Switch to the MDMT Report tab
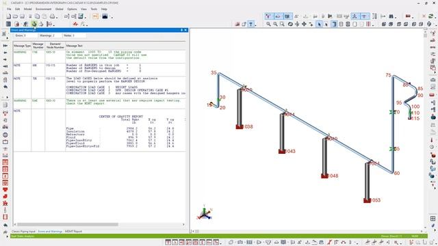 73,232
